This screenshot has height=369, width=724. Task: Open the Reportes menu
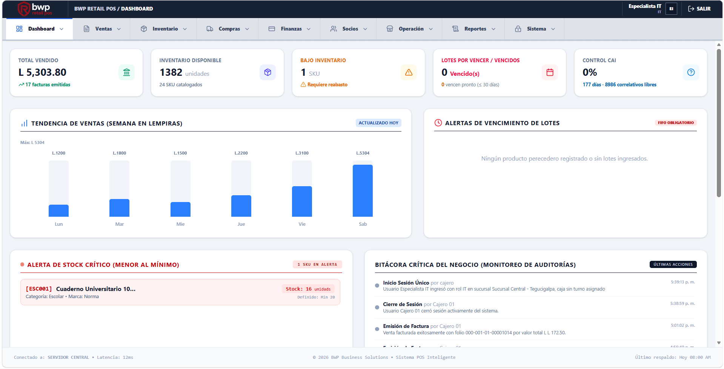[x=473, y=29]
